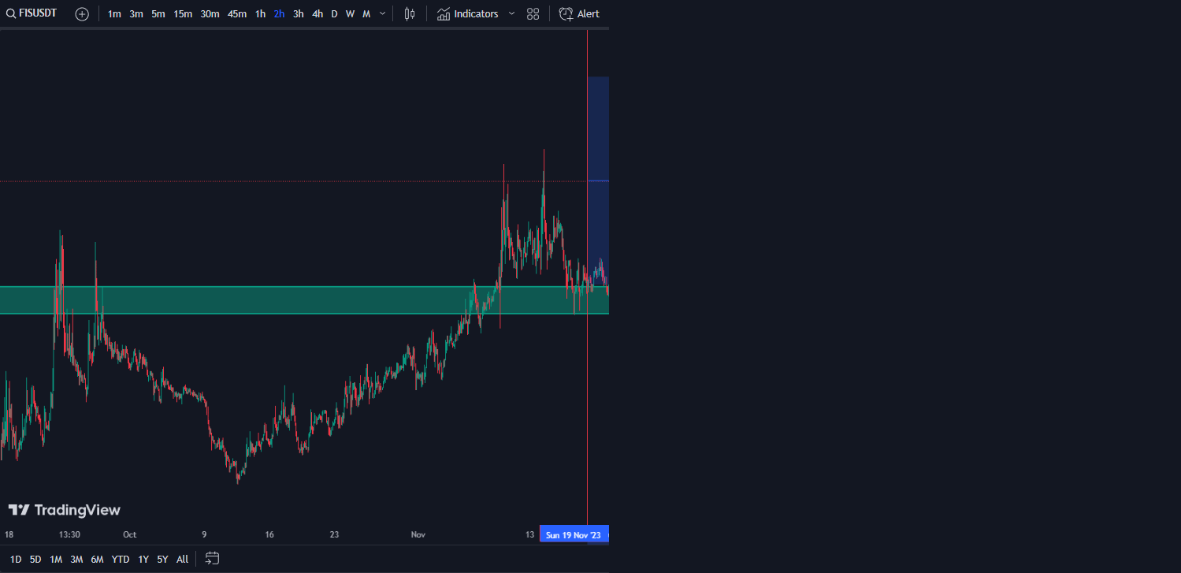Viewport: 1181px width, 573px height.
Task: Select the 3m timeframe
Action: tap(136, 14)
